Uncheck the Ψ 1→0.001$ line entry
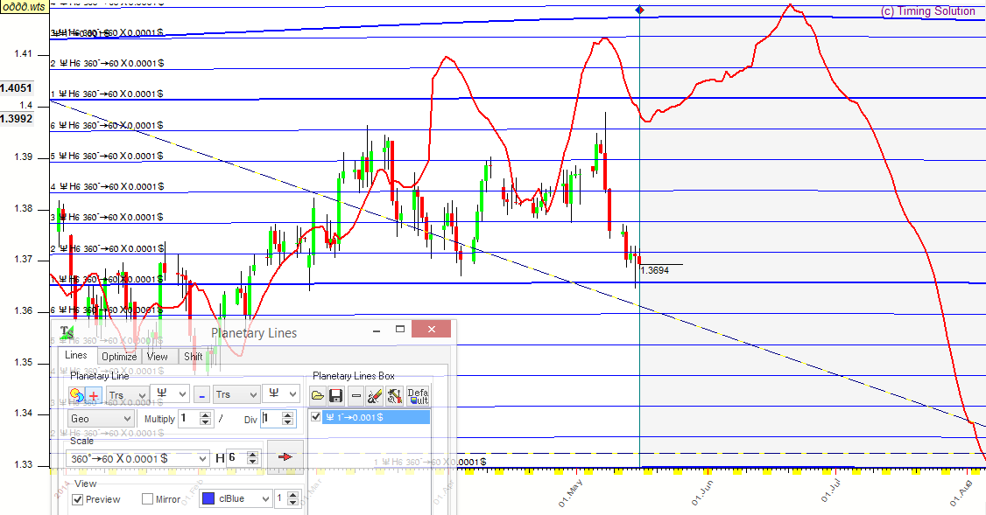Screen dimensions: 986x515 (317, 417)
